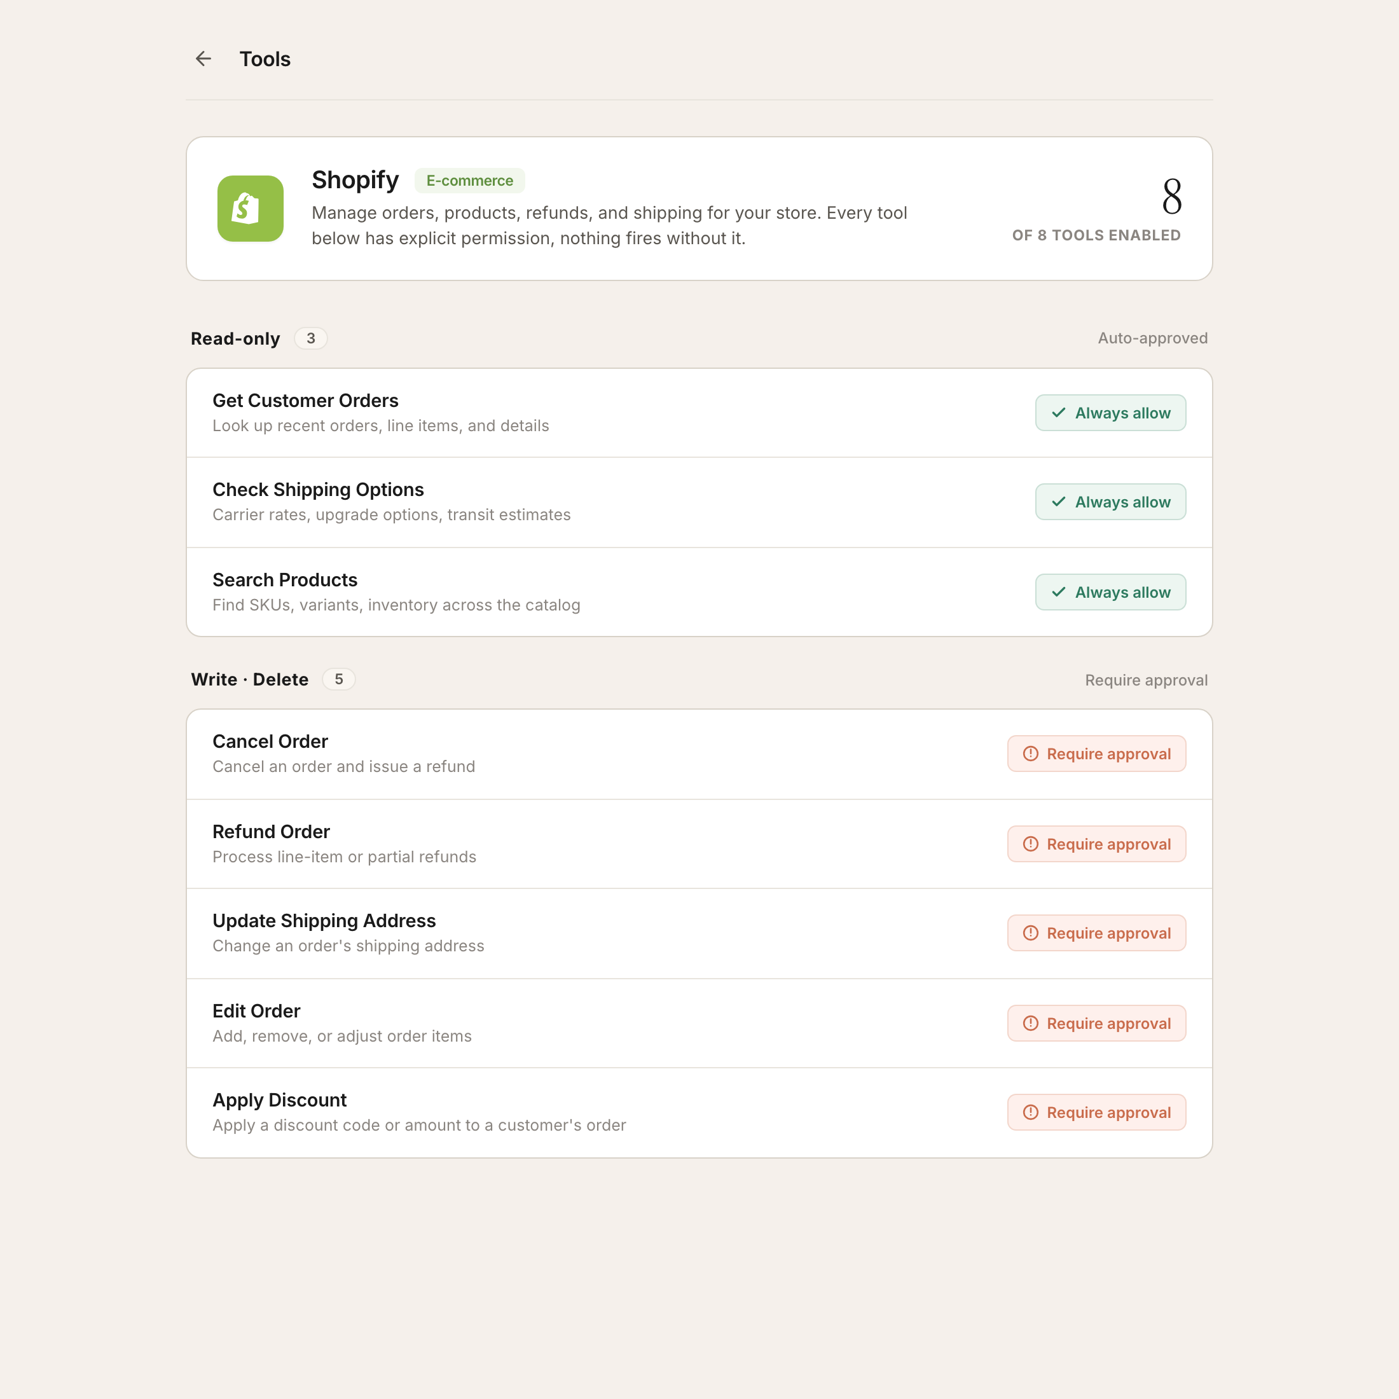Click 'Carrier rates, upgrade options, transit estimates'
The height and width of the screenshot is (1399, 1399).
[392, 515]
